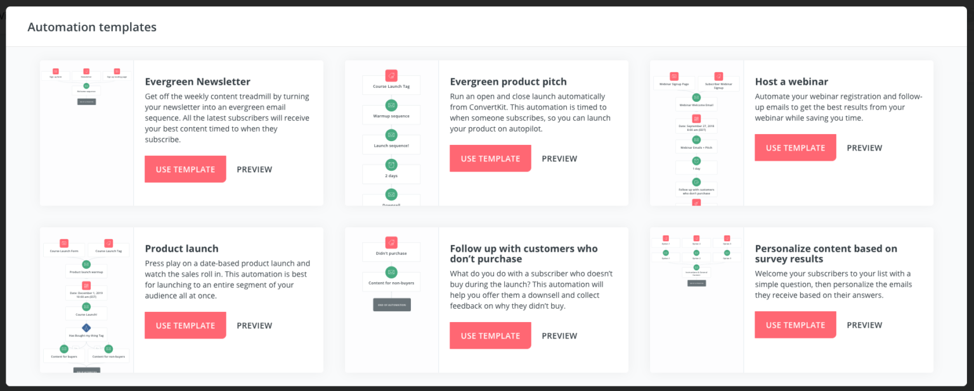Select the Course Launch Tag icon
974x391 pixels.
(x=391, y=75)
